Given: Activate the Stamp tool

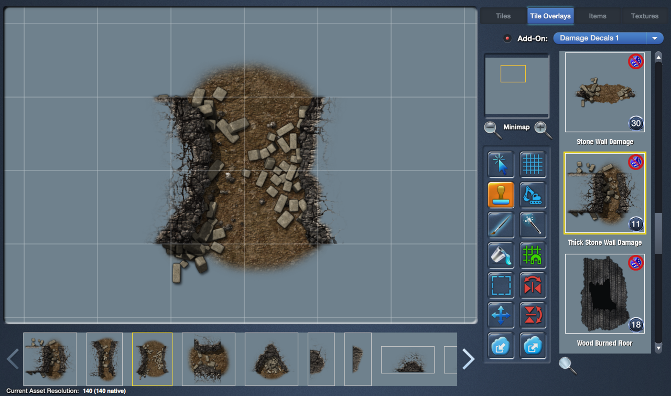Looking at the screenshot, I should pos(501,195).
